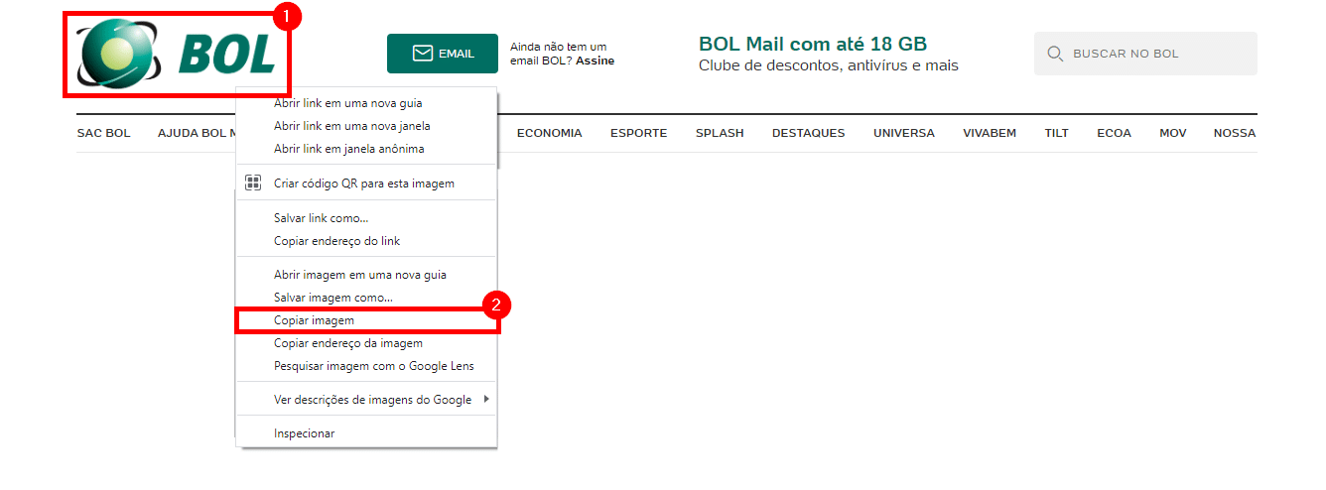Click Clube de descontos, antivírus e mais text
Viewport: 1326px width, 490px height.
(829, 65)
